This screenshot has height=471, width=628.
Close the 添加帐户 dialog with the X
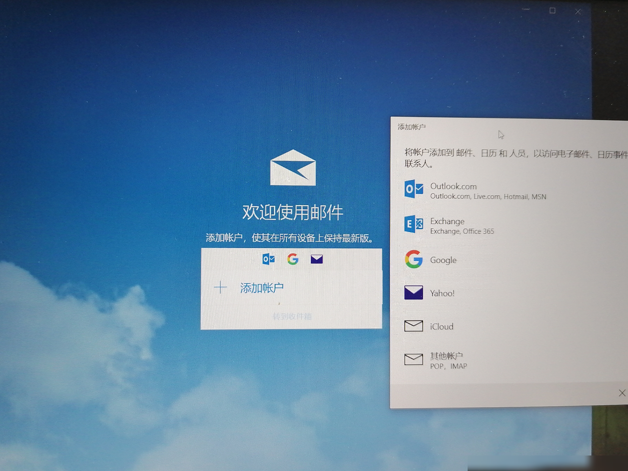coord(622,393)
